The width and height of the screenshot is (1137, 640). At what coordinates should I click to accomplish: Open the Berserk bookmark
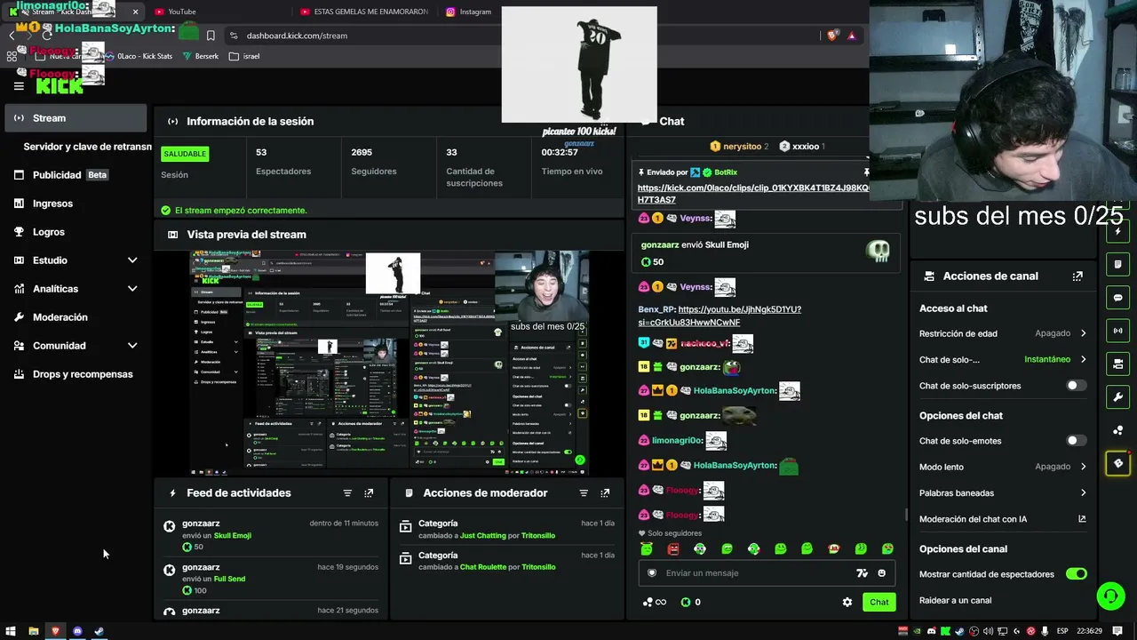click(x=200, y=56)
